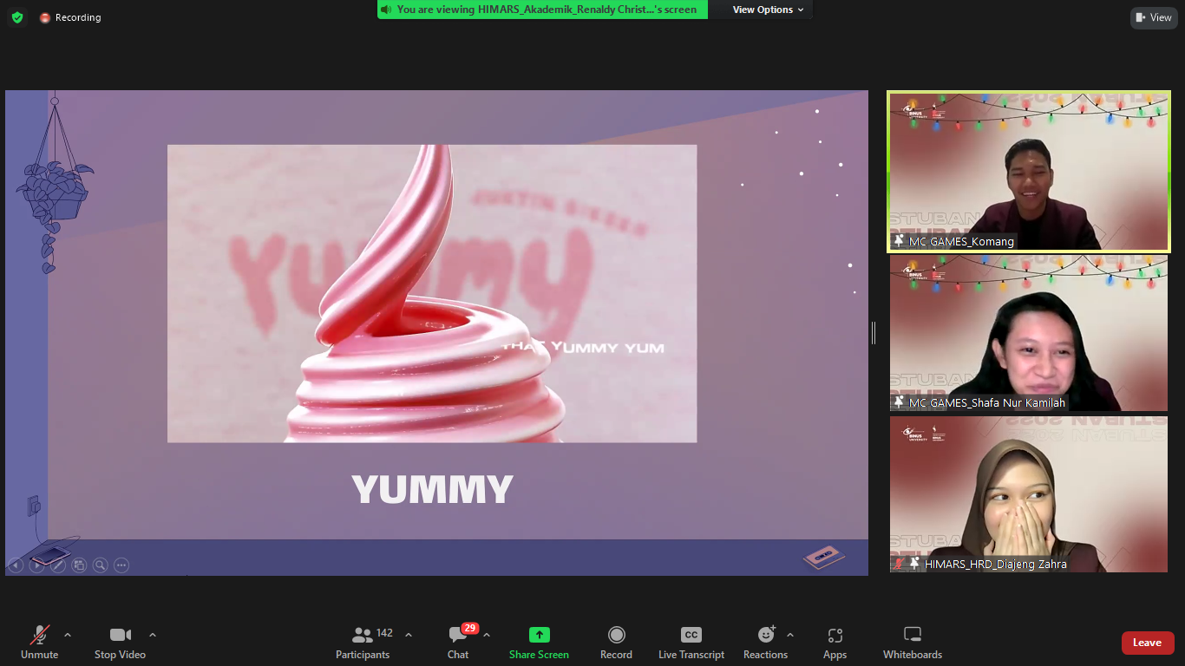1185x666 pixels.
Task: Click the red Leave button
Action: [1148, 643]
